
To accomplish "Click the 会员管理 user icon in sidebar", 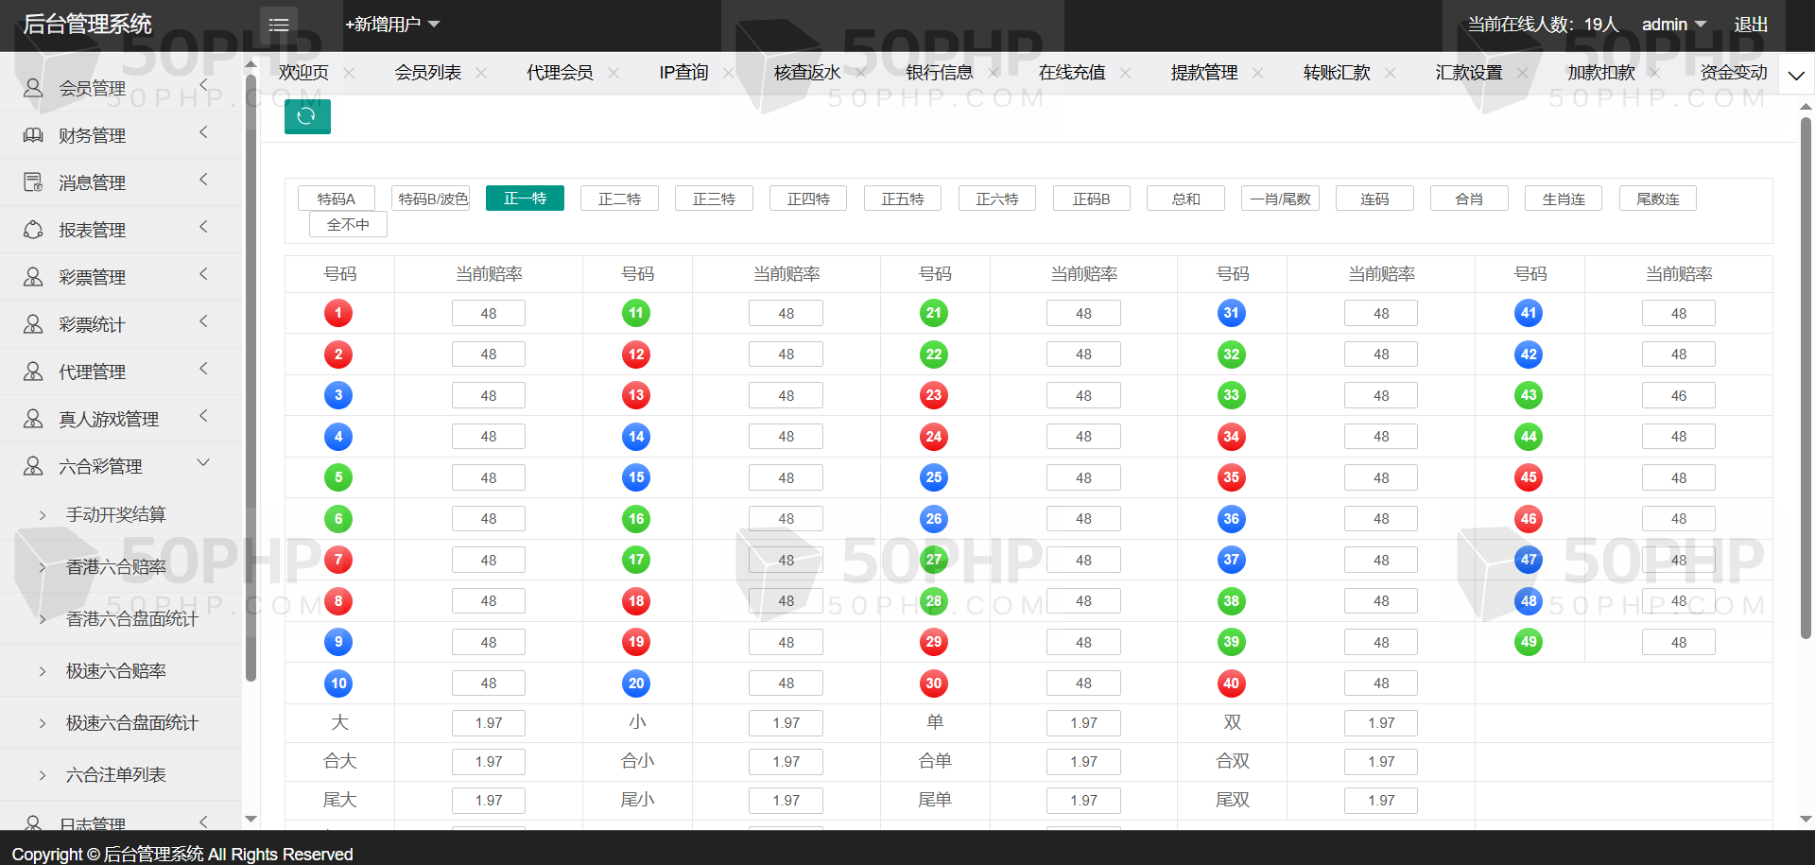I will click(x=33, y=88).
